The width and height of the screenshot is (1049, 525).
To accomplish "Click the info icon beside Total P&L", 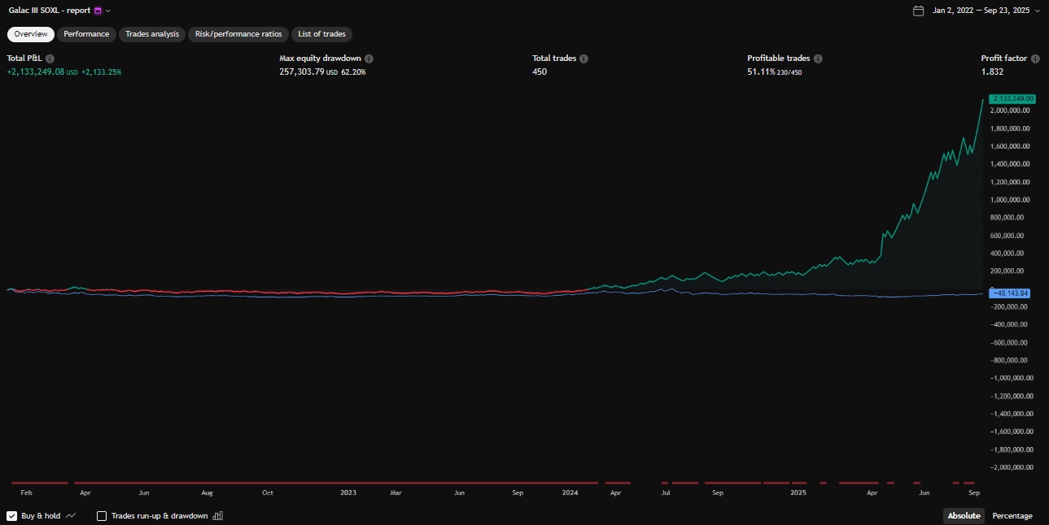I will 50,59.
